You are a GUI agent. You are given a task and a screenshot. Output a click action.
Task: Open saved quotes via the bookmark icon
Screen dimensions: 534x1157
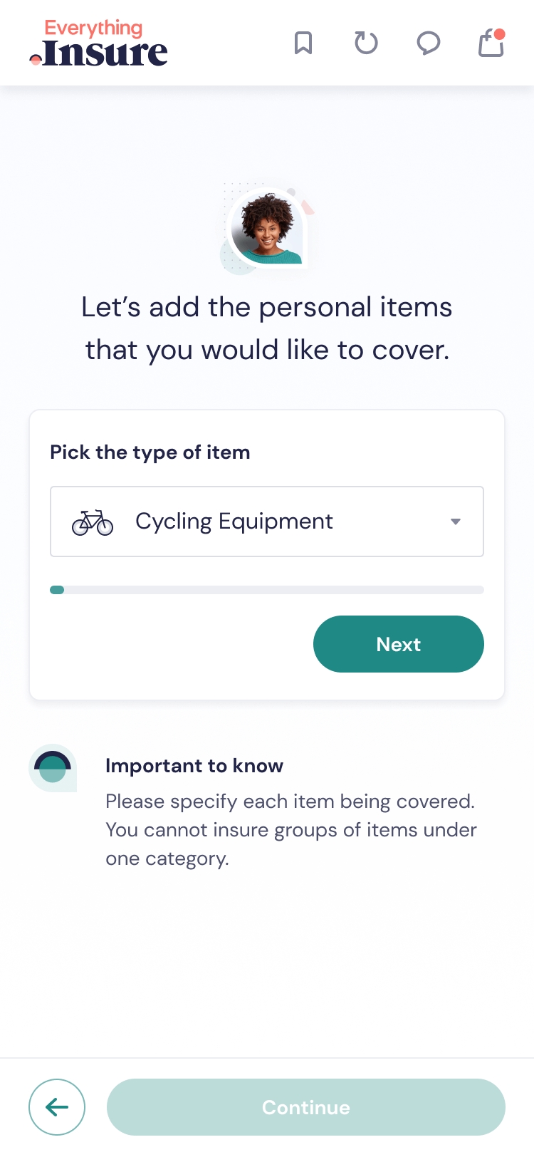304,43
